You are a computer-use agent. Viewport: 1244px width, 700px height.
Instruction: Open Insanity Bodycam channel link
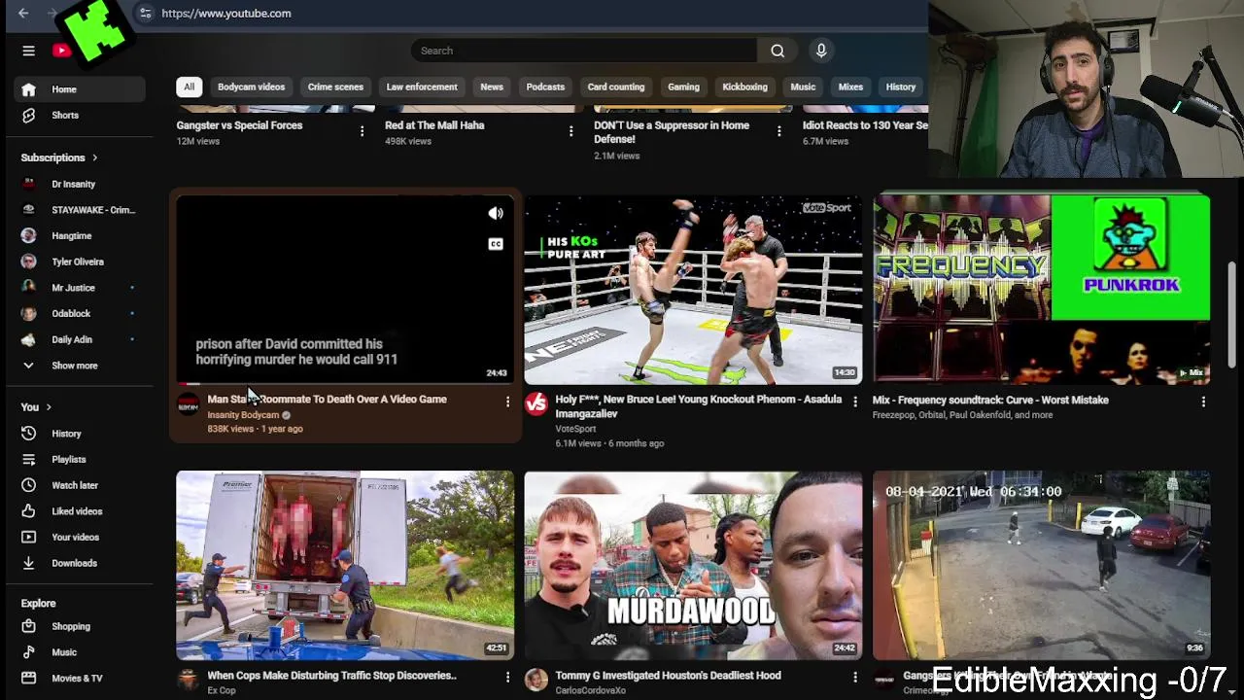pyautogui.click(x=243, y=415)
